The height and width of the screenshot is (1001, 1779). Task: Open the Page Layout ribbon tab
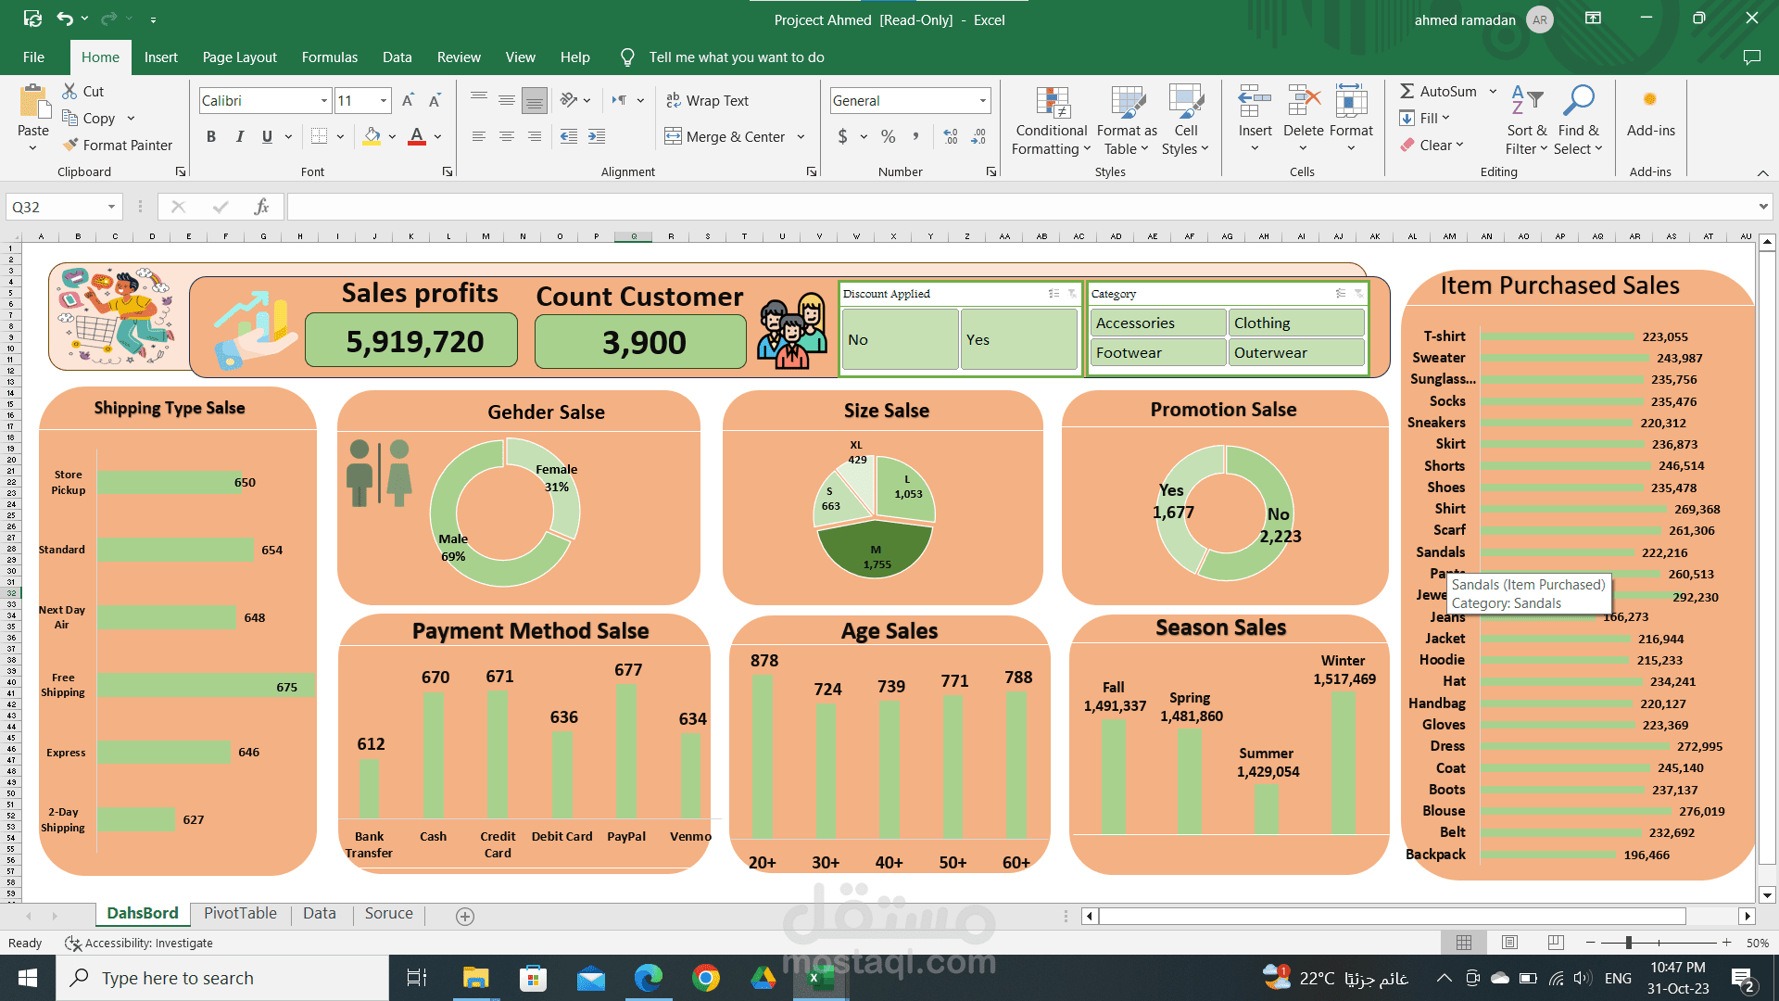(239, 57)
